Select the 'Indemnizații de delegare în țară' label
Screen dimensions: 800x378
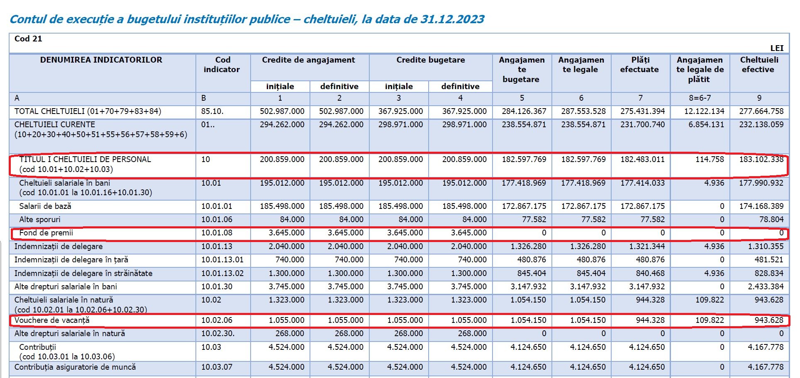(71, 260)
